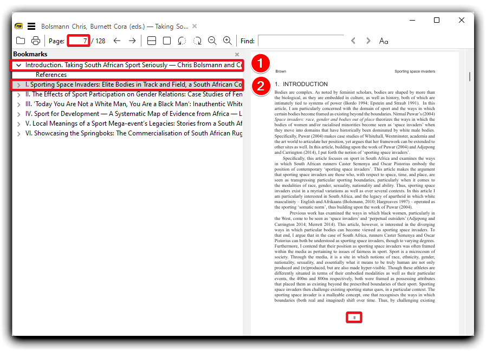Image resolution: width=486 pixels, height=351 pixels.
Task: Zoom out of the PDF
Action: [212, 40]
